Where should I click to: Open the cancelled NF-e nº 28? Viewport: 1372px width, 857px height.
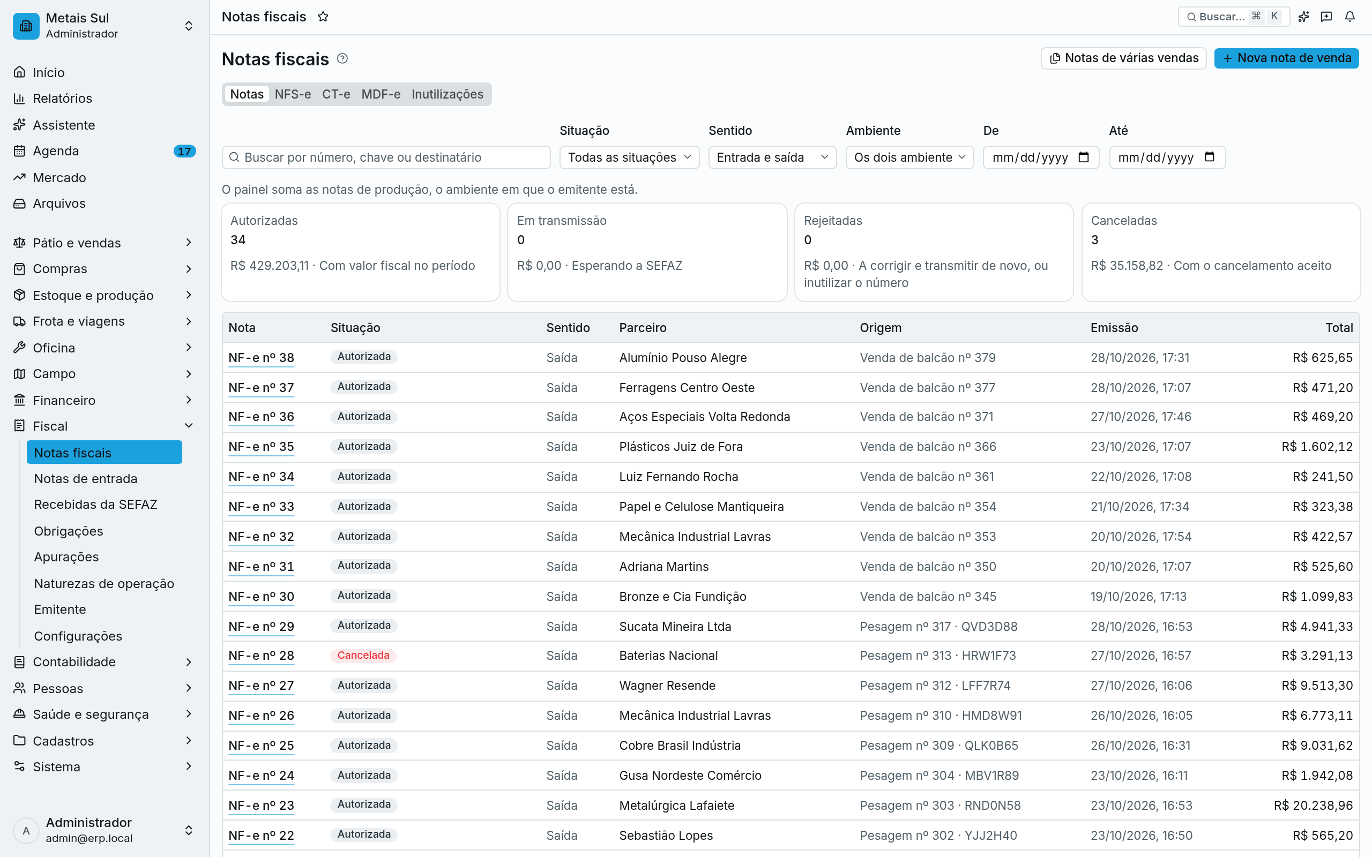point(262,655)
